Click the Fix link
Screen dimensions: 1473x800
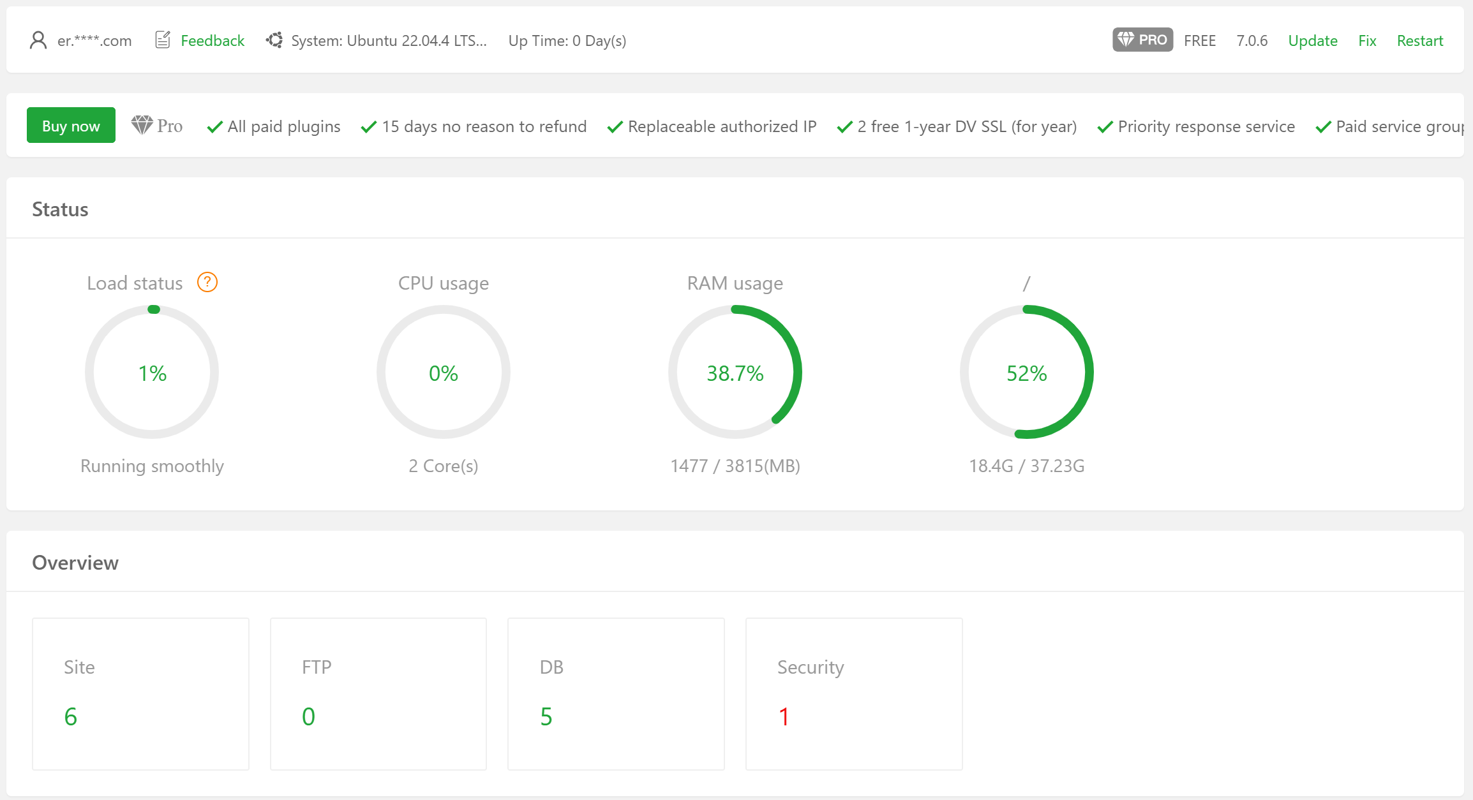point(1367,40)
